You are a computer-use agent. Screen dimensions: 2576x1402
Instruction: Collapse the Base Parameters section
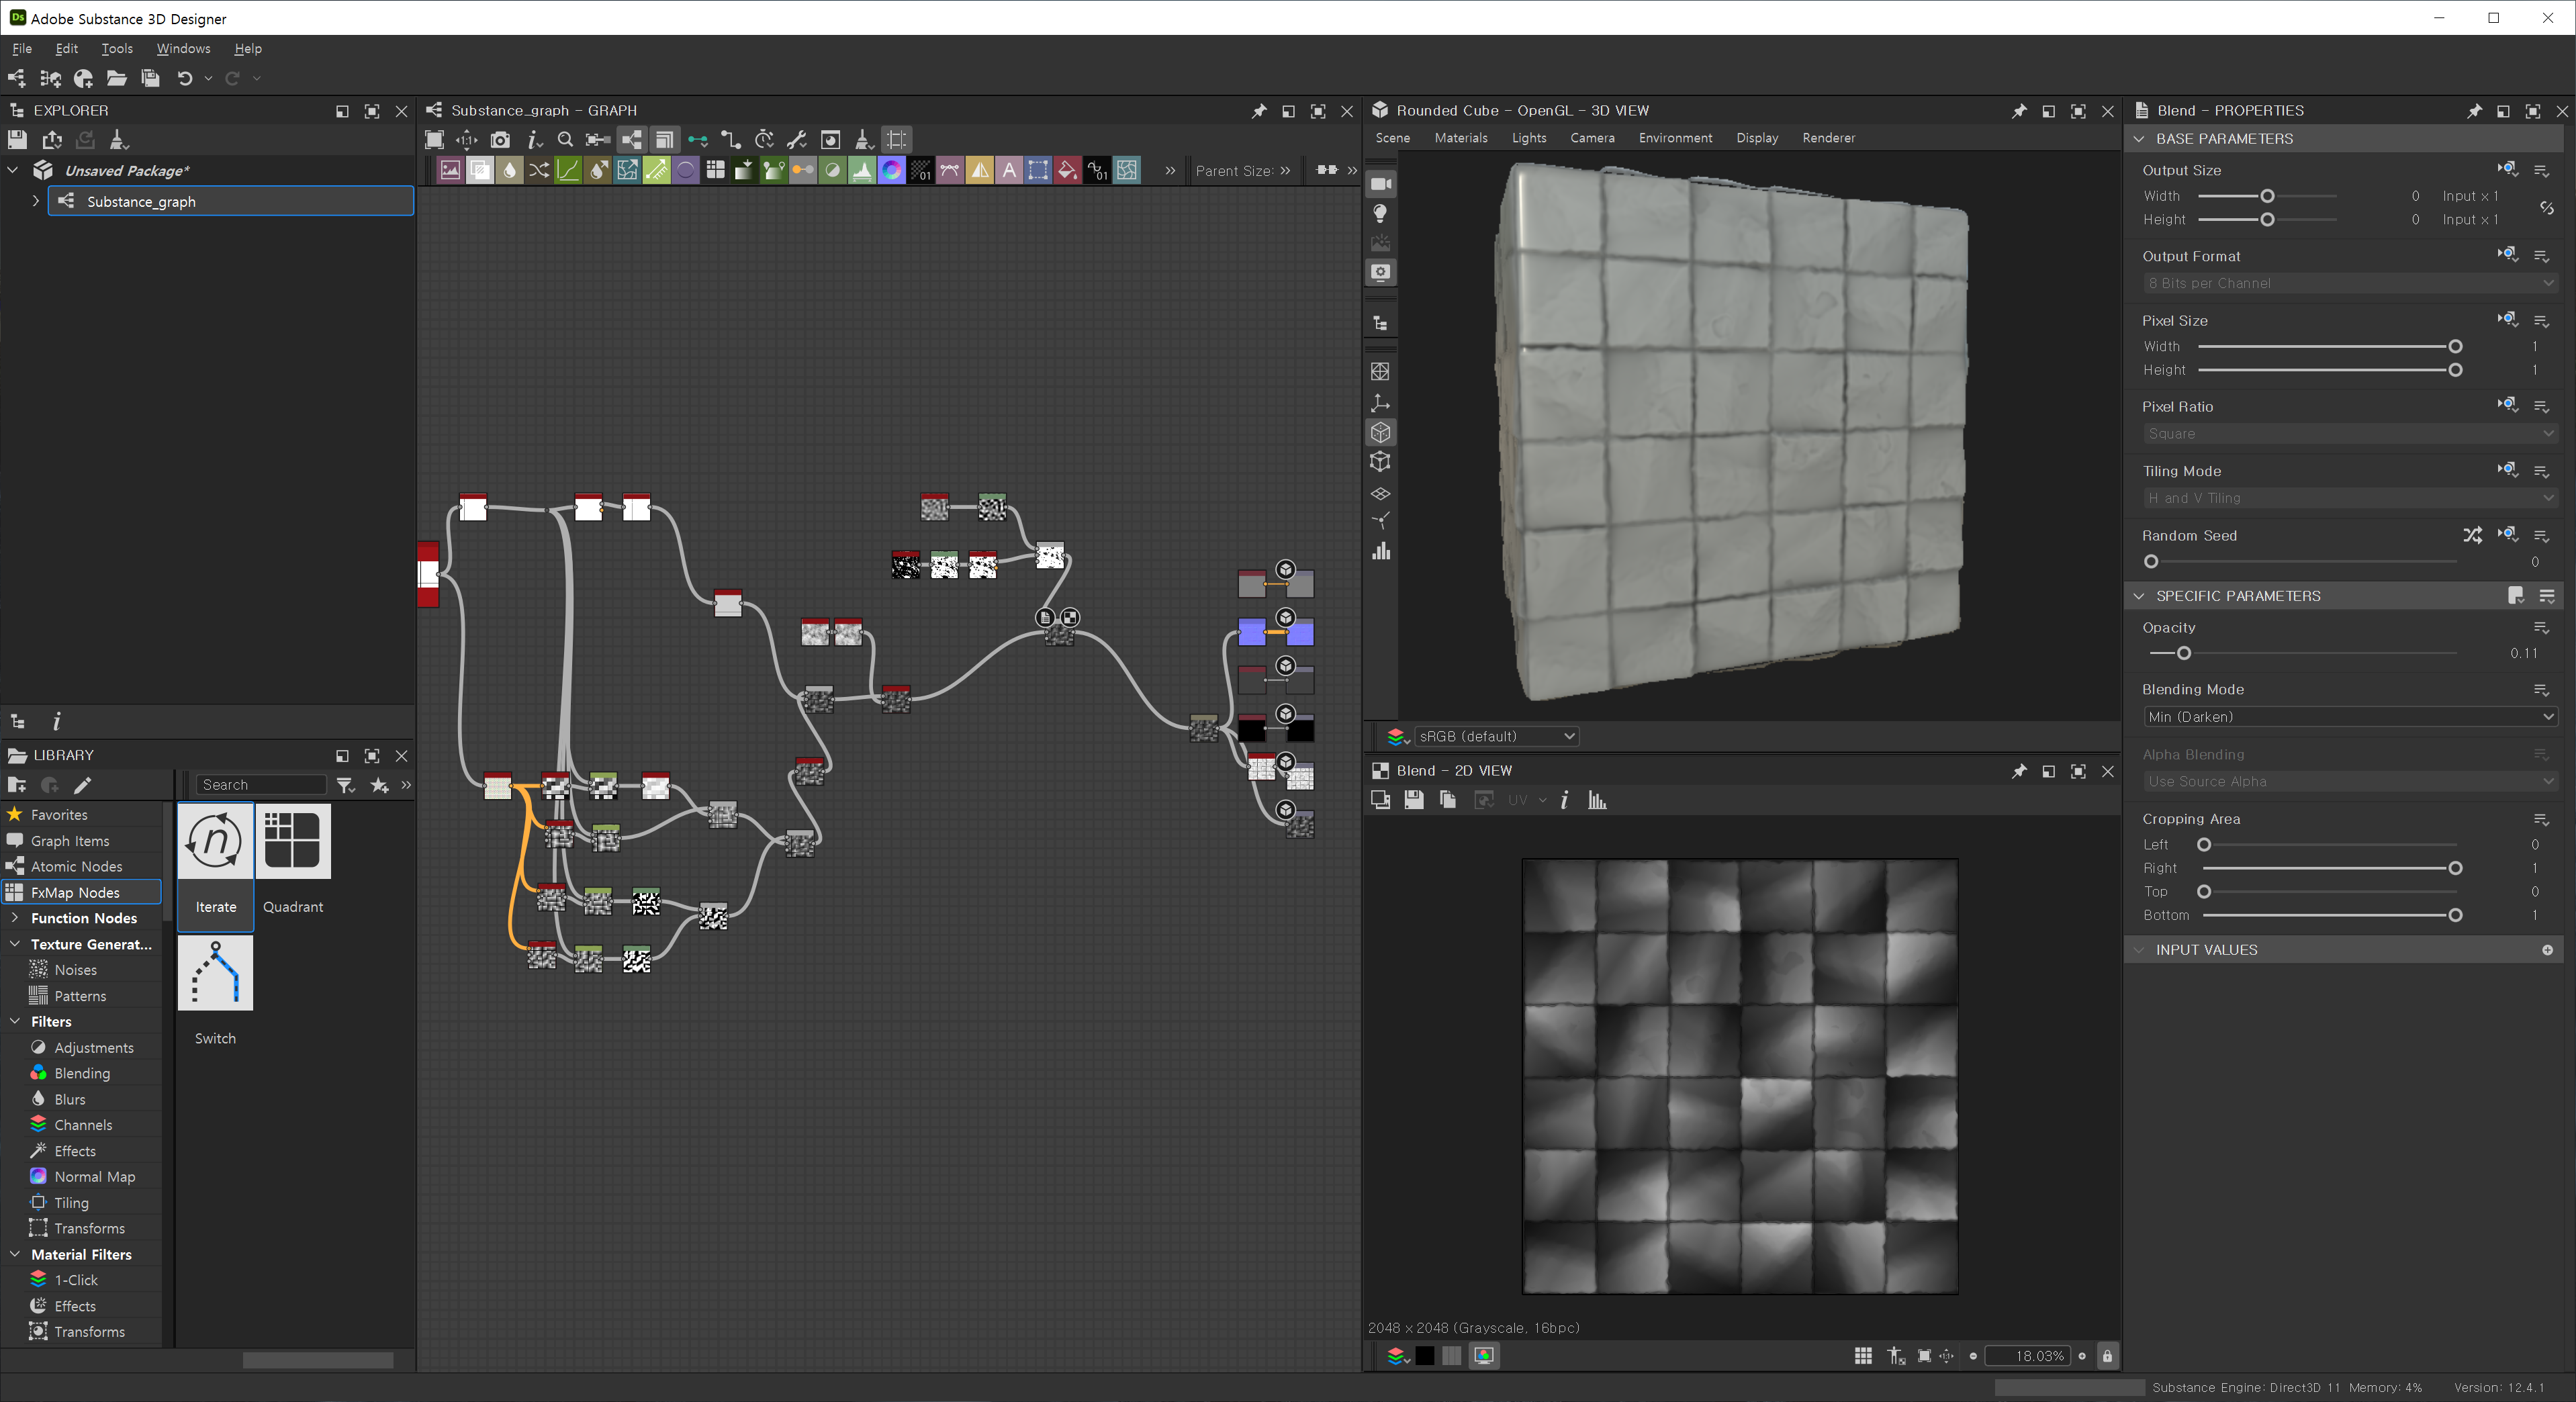[x=2139, y=139]
